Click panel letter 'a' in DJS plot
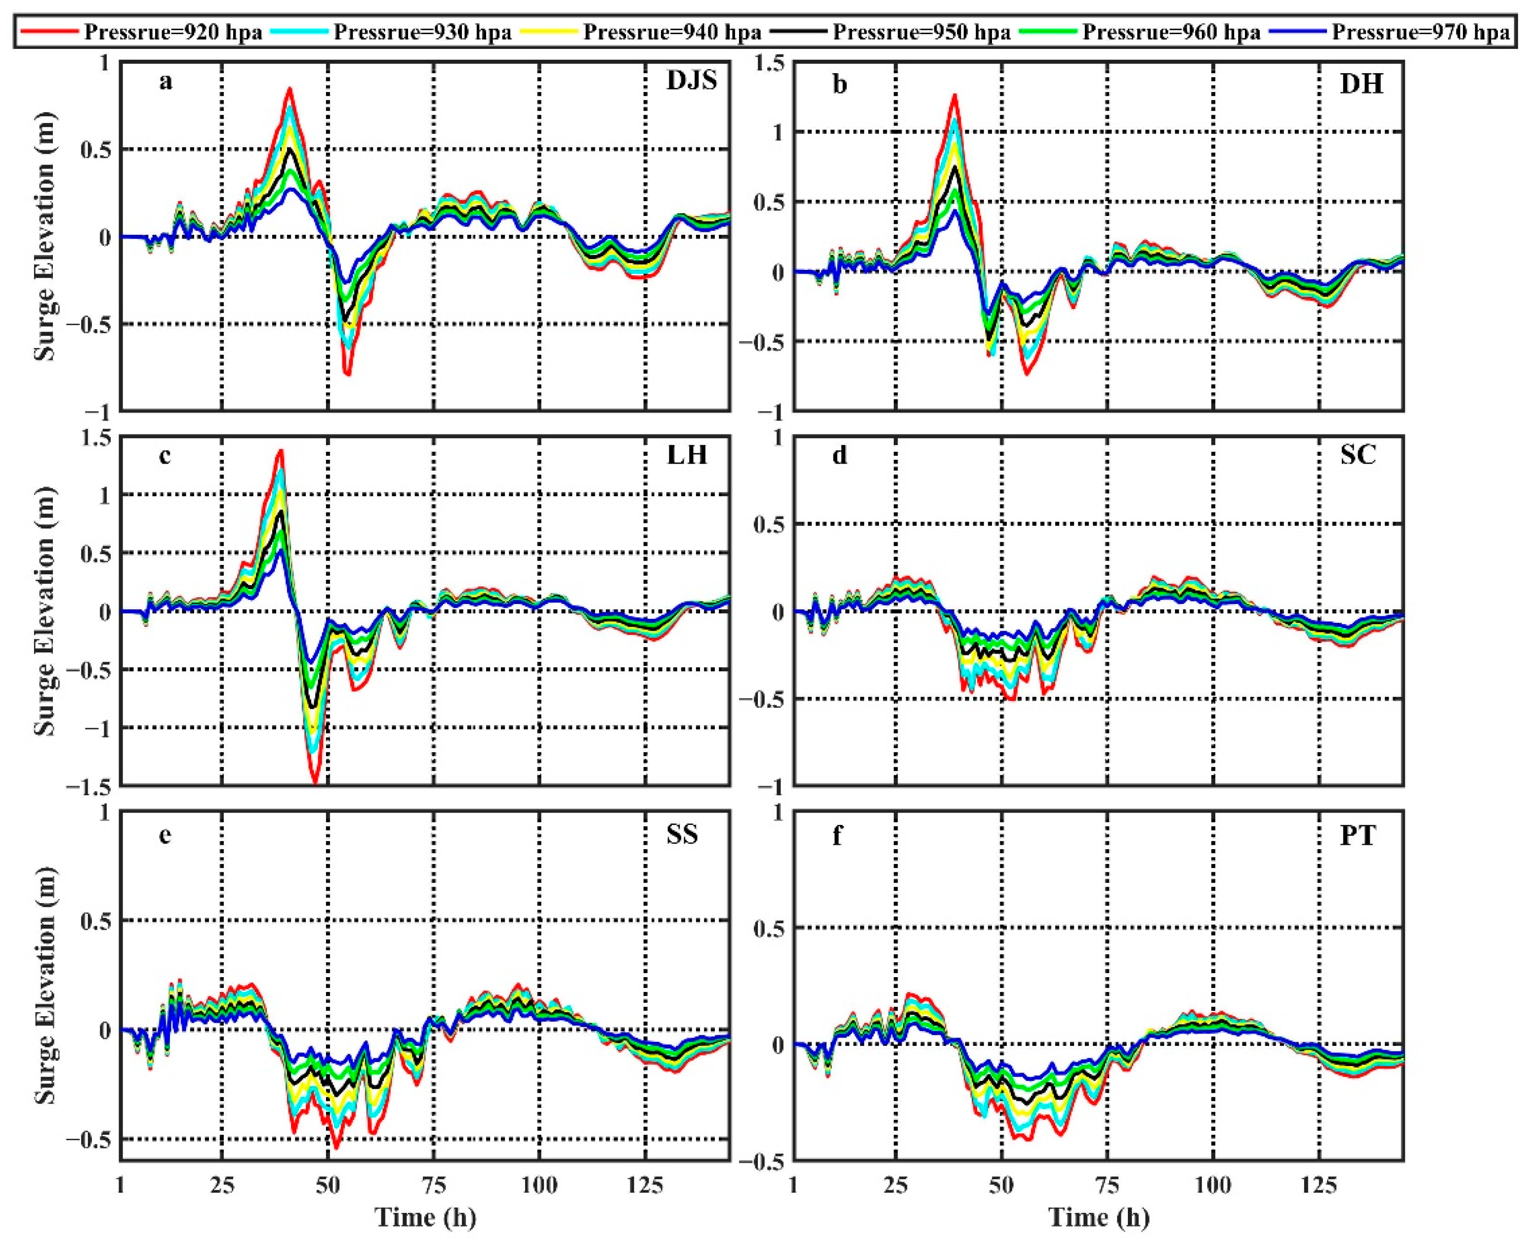This screenshot has height=1246, width=1529. click(x=165, y=82)
